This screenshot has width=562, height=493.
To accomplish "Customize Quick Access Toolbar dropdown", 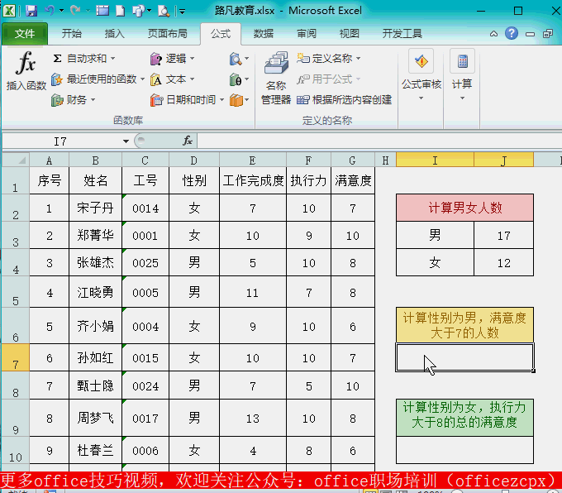I will coord(183,12).
